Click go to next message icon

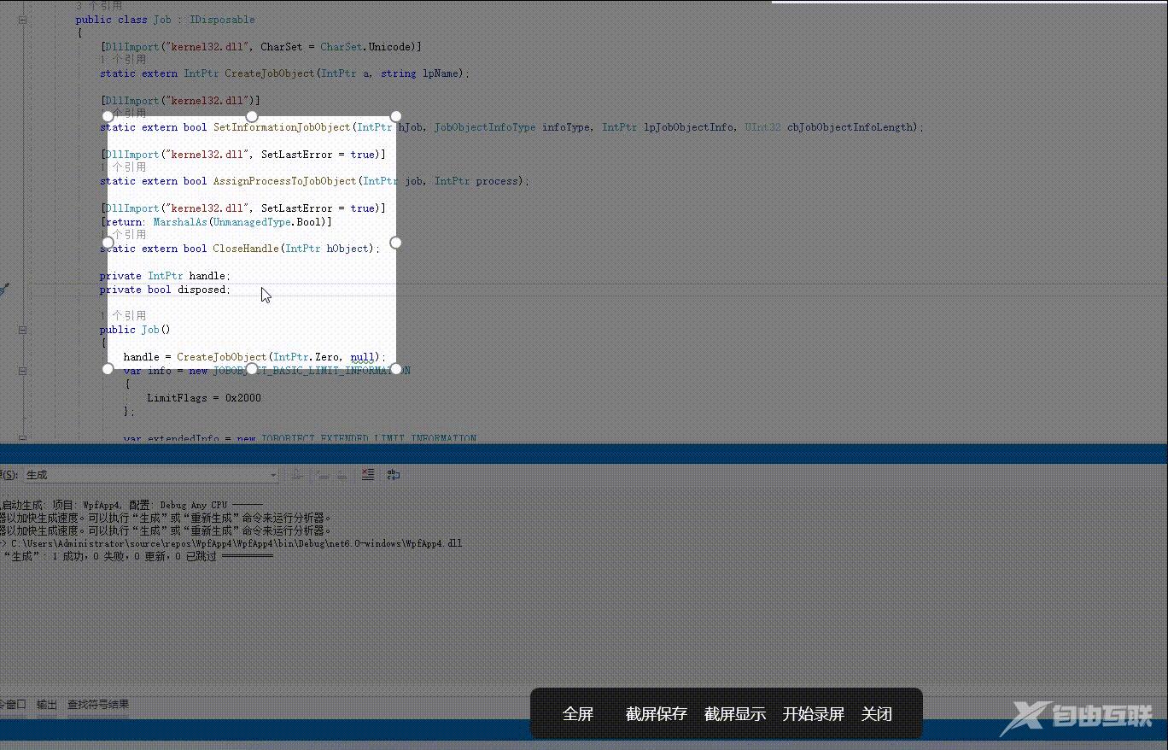[341, 475]
